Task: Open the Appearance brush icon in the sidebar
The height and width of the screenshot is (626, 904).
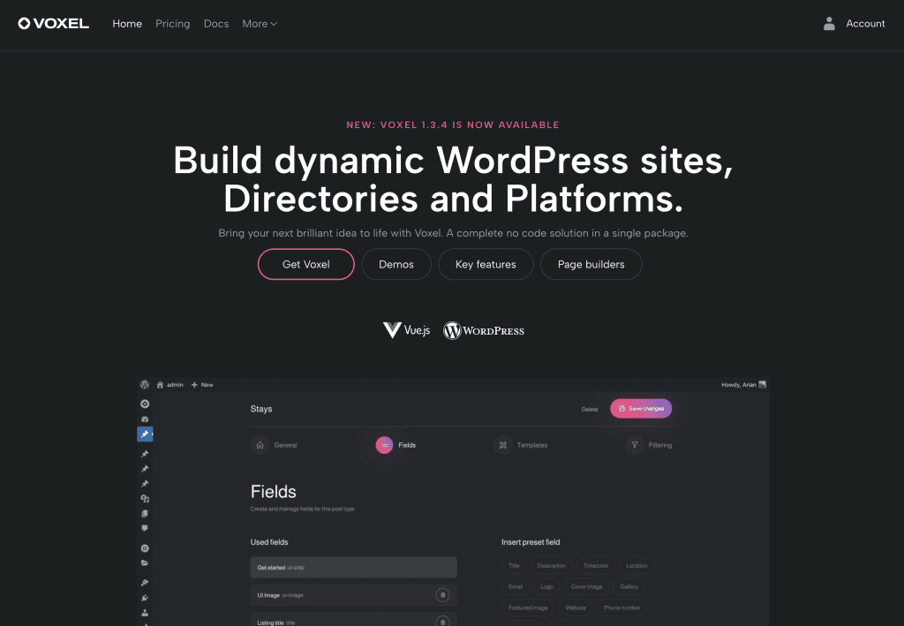Action: (x=145, y=583)
